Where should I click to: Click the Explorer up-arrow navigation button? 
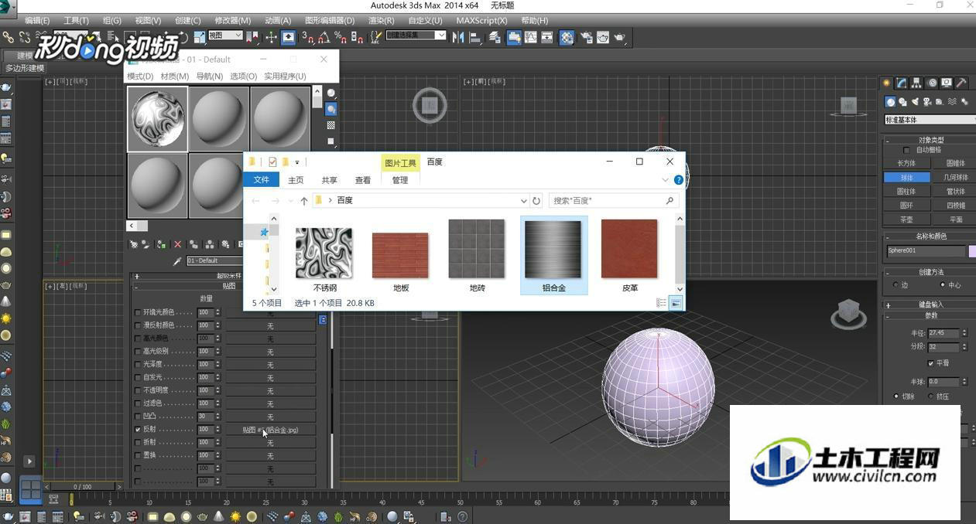pos(304,200)
